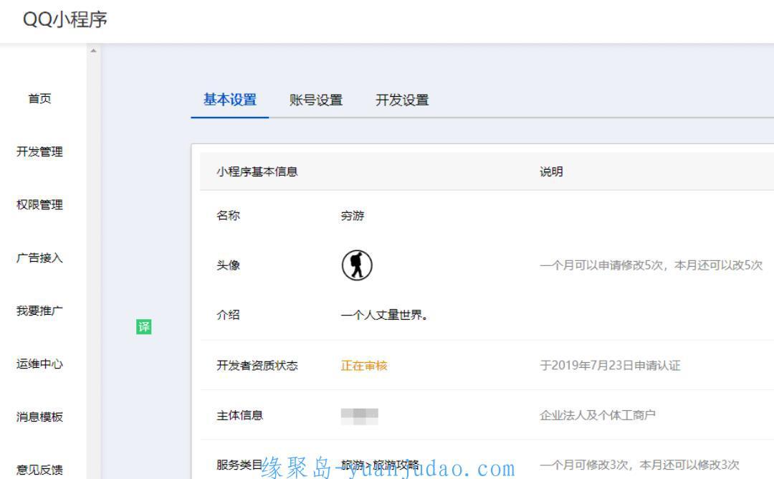
Task: Click the intro text 一个人丈量世界。
Action: click(384, 315)
